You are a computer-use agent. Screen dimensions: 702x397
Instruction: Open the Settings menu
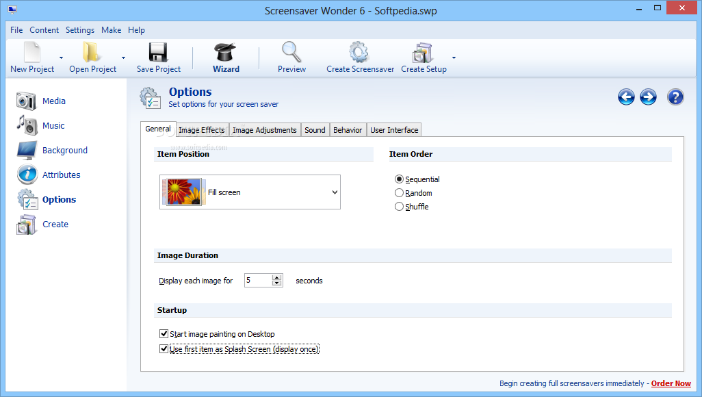click(79, 30)
